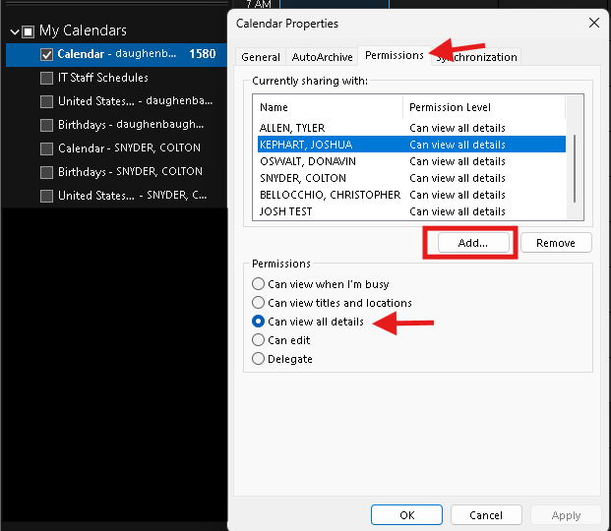The width and height of the screenshot is (611, 531).
Task: Collapse the My Calendars group
Action: 13,30
